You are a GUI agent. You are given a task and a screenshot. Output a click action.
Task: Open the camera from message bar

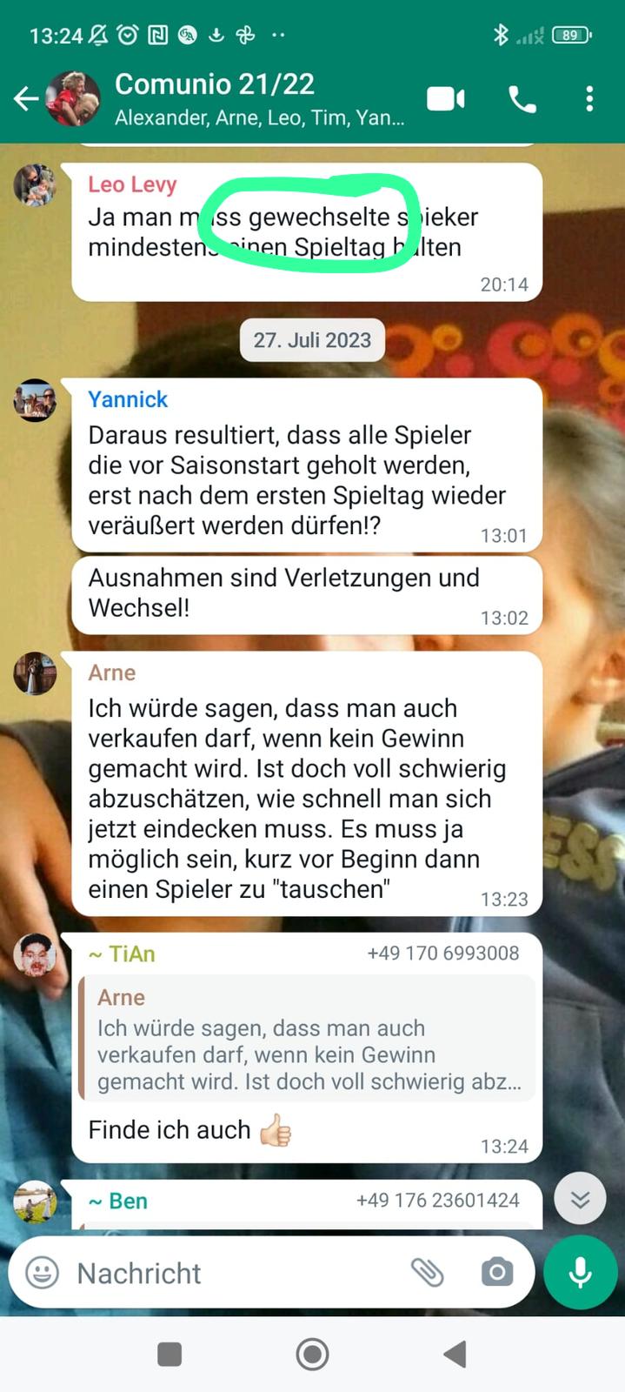(x=496, y=1273)
